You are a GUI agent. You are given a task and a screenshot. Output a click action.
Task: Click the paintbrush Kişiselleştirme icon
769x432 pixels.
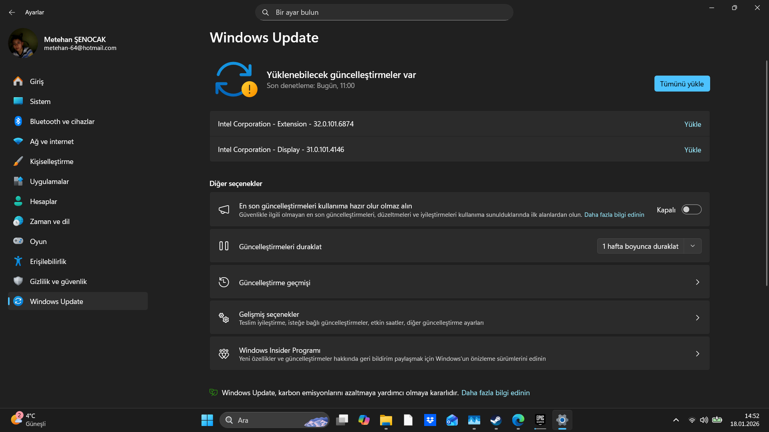(x=18, y=161)
